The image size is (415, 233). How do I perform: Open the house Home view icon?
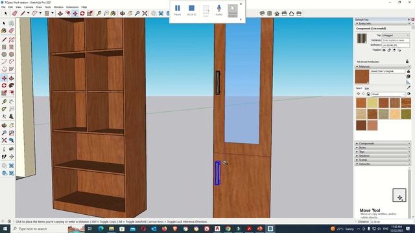[x=277, y=14]
